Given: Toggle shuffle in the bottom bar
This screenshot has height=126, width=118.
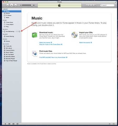Looking at the screenshot, I should (9, 124).
